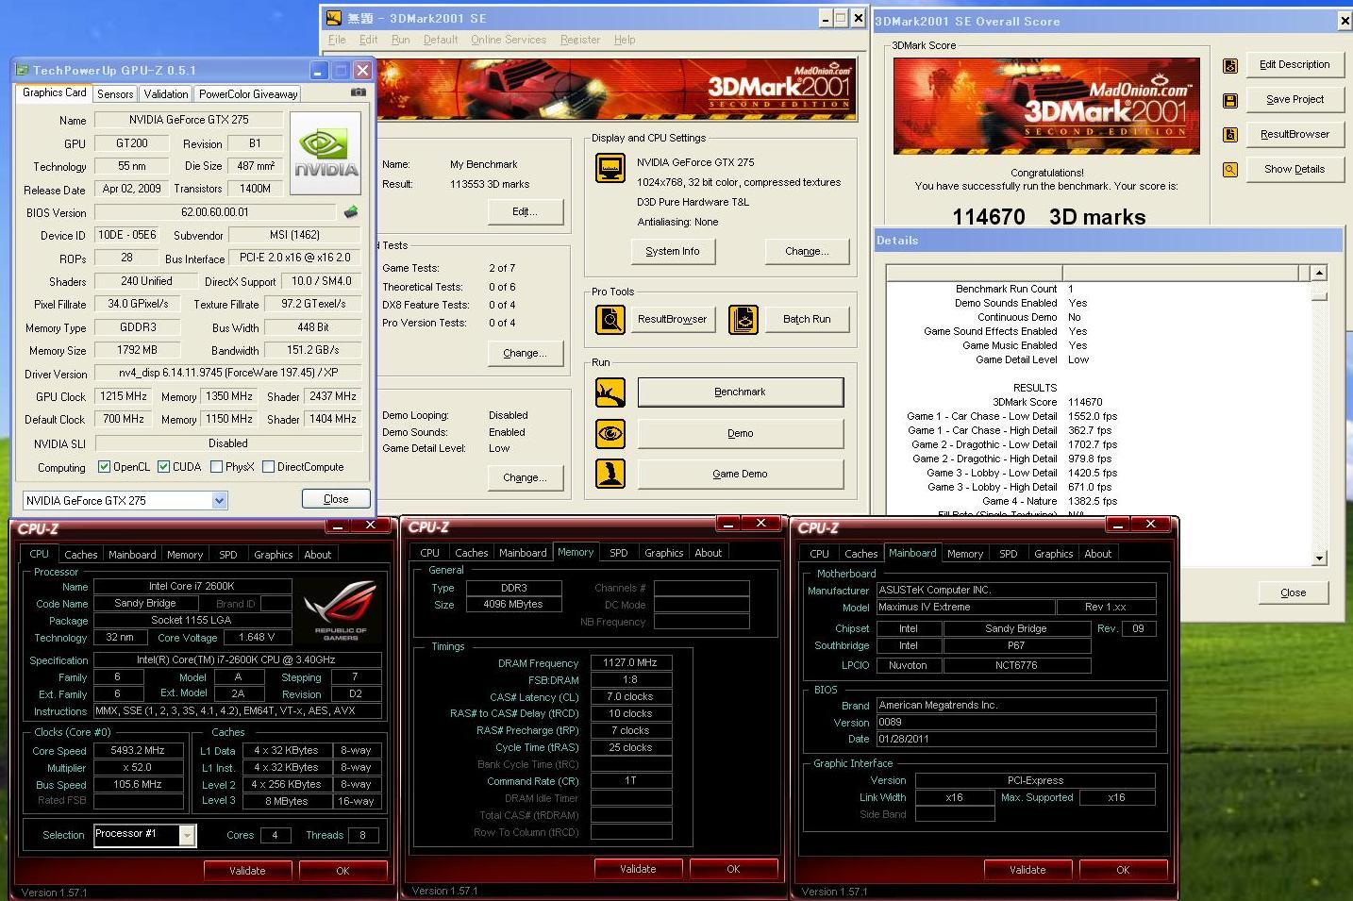Open the SPD tab in the Memory CPU-Z window
This screenshot has width=1353, height=901.
tap(619, 553)
